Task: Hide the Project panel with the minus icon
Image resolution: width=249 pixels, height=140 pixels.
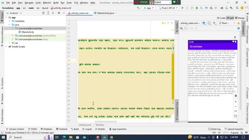Action: click(x=63, y=13)
